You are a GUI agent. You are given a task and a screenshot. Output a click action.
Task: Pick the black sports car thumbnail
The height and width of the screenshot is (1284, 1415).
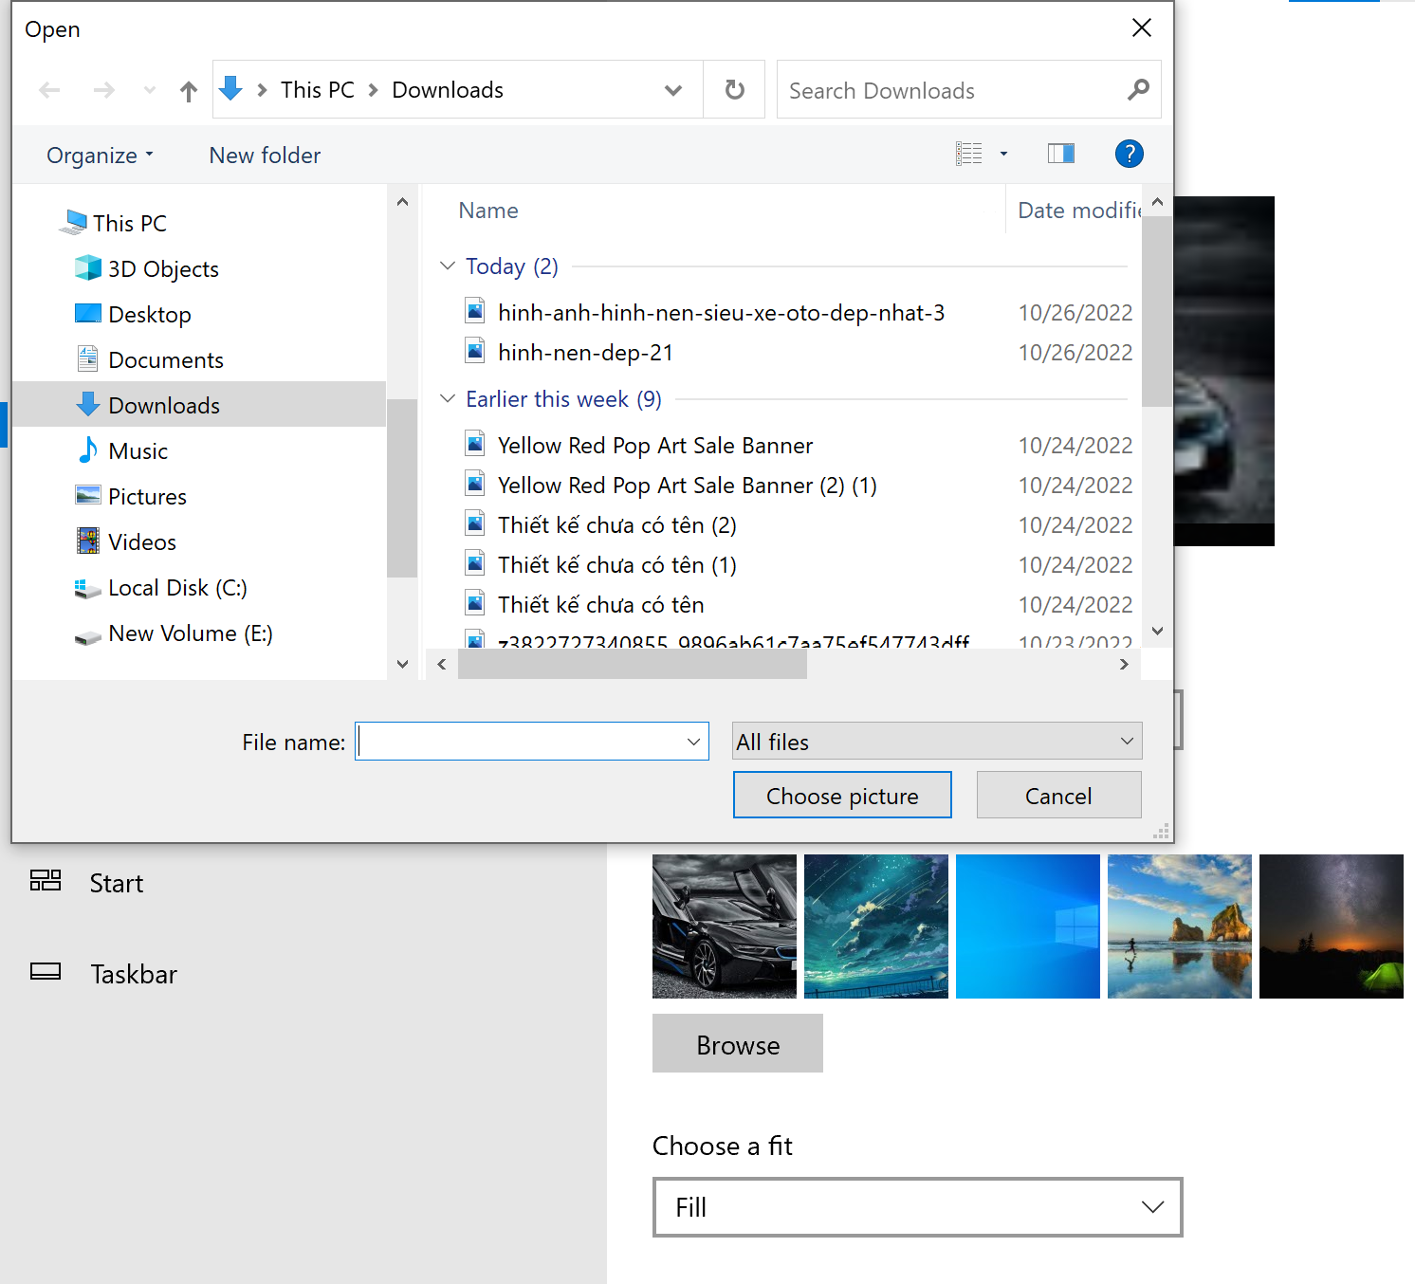tap(724, 926)
